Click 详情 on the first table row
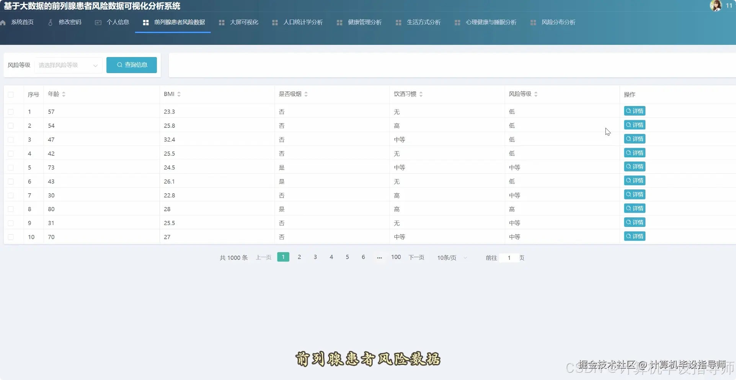This screenshot has width=736, height=380. click(634, 111)
